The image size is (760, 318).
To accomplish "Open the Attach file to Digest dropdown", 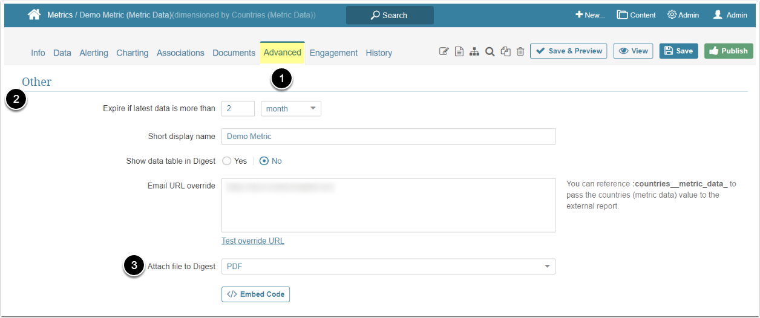I will pyautogui.click(x=388, y=266).
